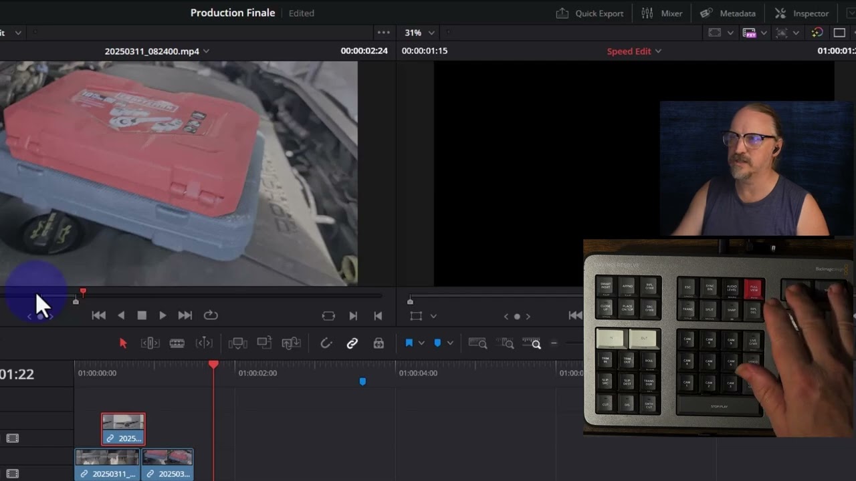Open the Inspector panel
Screen dimensions: 856x481
pos(801,13)
